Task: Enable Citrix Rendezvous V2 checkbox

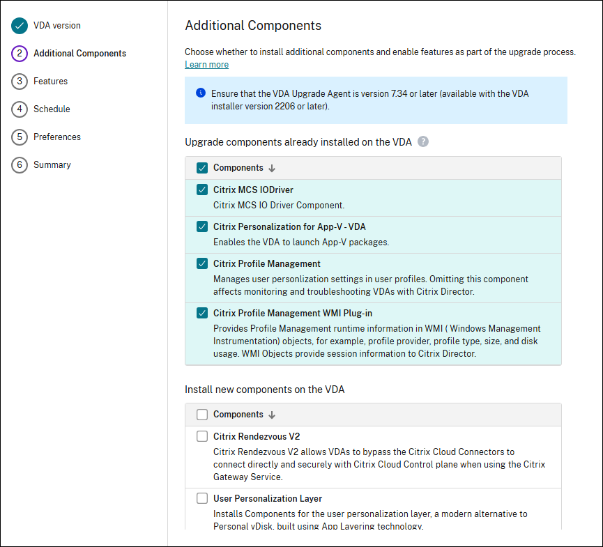Action: [x=202, y=436]
